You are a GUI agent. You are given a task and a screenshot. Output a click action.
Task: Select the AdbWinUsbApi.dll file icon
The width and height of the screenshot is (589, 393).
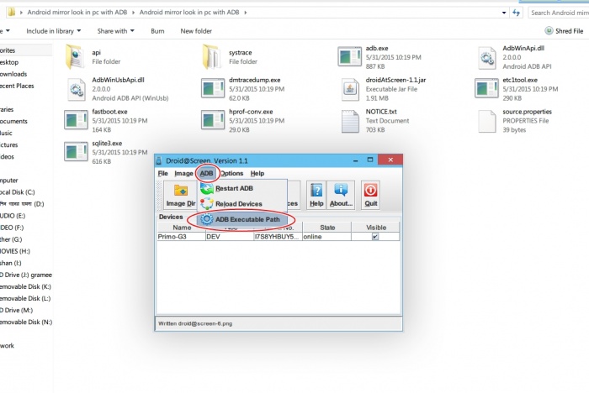[77, 89]
